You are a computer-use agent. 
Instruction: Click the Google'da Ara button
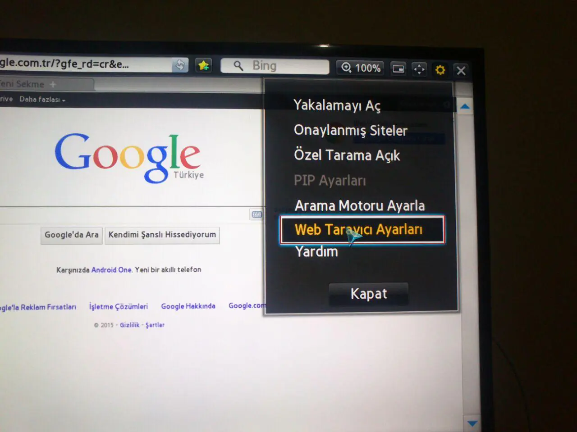coord(72,235)
